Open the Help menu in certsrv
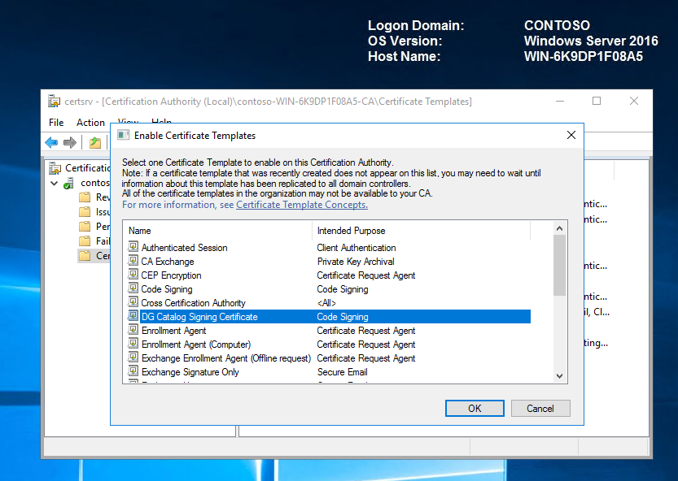Screen dimensions: 678x481 [x=161, y=120]
